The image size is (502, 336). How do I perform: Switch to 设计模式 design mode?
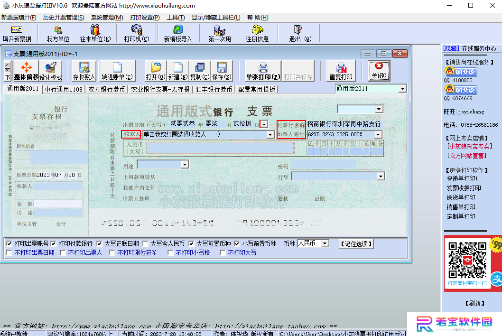51,71
